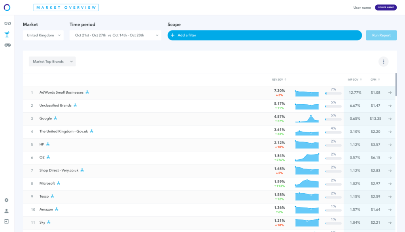Image resolution: width=405 pixels, height=232 pixels.
Task: Click hierarchy icon next to Amazon
Action: [57, 209]
